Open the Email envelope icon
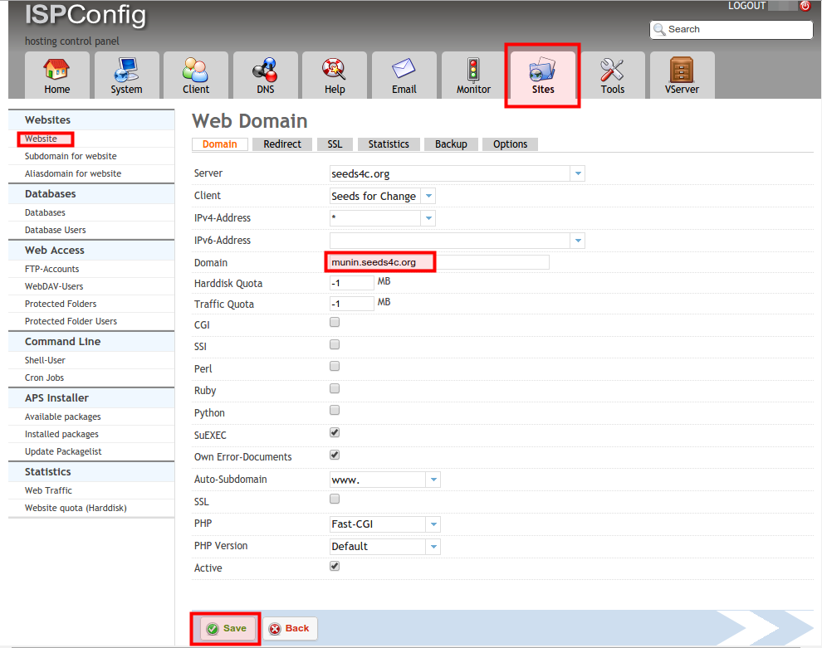The image size is (822, 648). [404, 69]
